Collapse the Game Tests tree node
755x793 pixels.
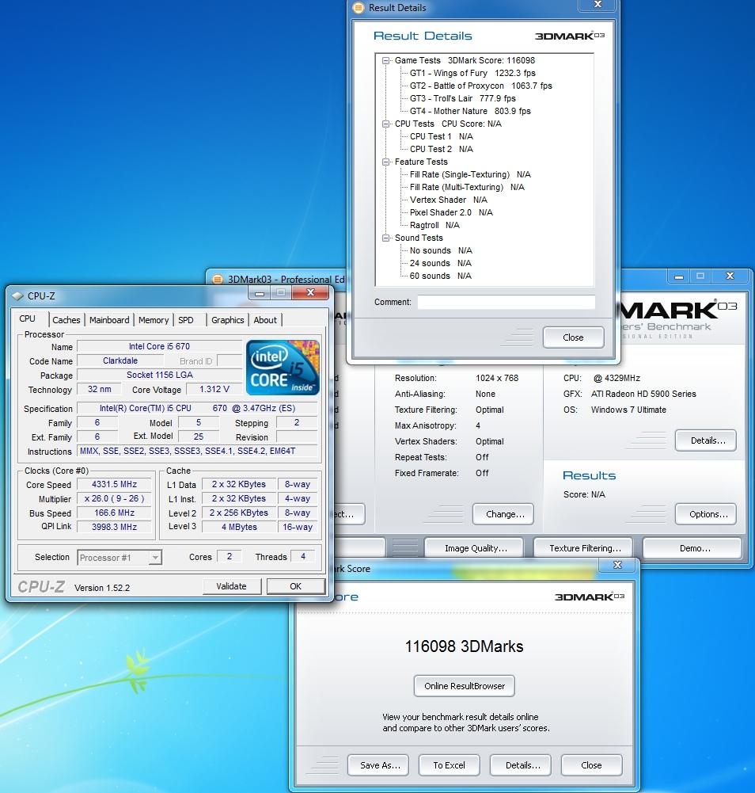(x=386, y=61)
